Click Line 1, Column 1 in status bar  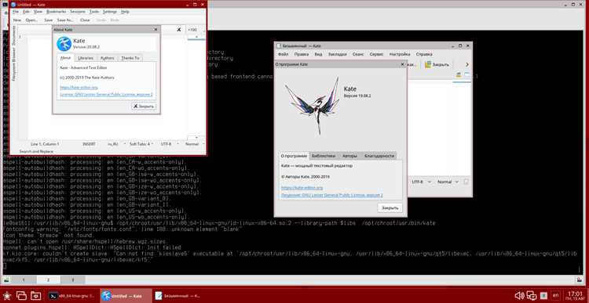tap(45, 144)
